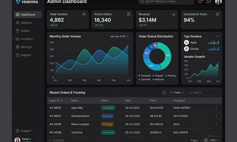Screen dimensions: 237x142
Task: Open row actions for order #V-48190
Action: pos(216,124)
